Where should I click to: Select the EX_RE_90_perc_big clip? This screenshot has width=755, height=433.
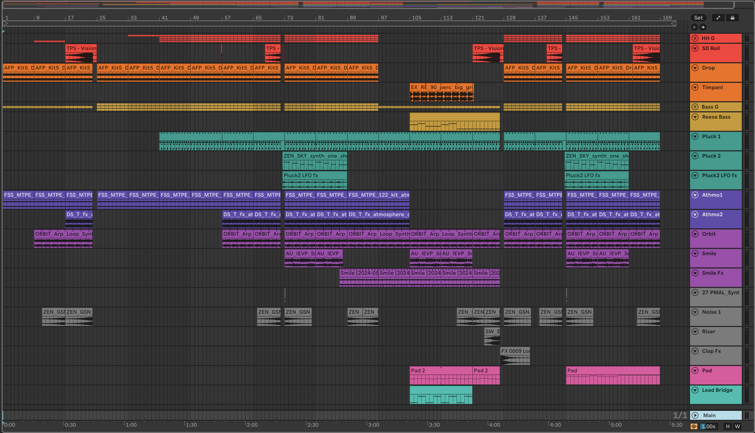441,87
